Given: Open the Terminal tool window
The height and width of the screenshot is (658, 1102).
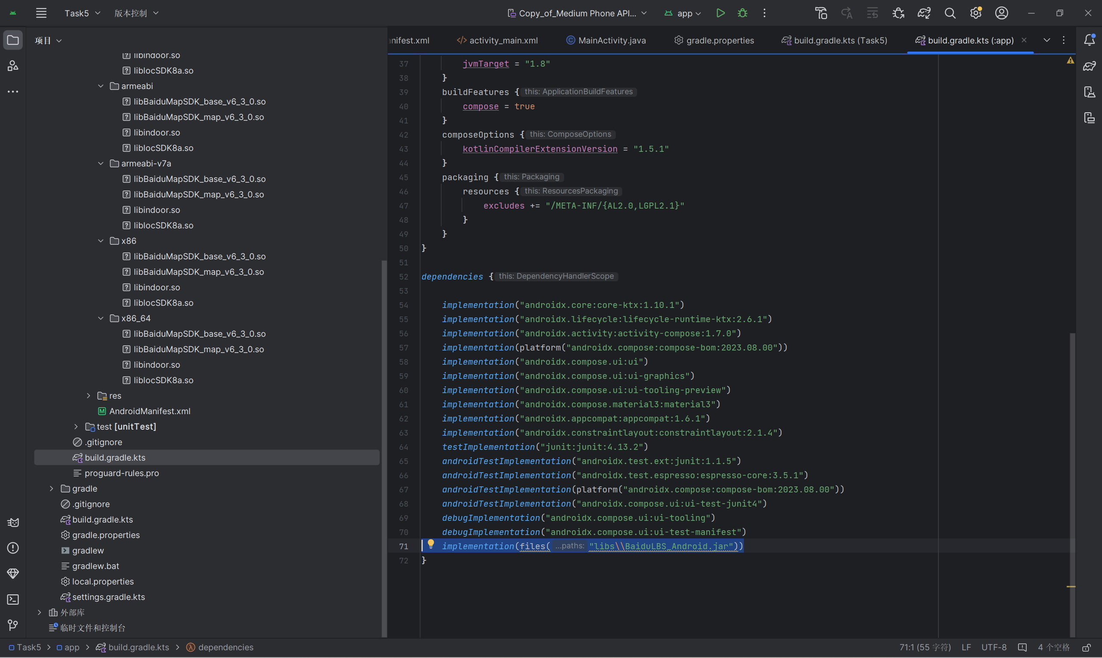Looking at the screenshot, I should (13, 600).
